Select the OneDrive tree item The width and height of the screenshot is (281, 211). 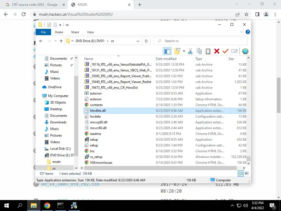(55, 87)
